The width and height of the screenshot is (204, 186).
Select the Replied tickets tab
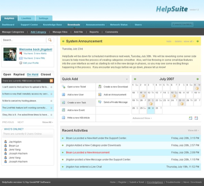(x=19, y=74)
